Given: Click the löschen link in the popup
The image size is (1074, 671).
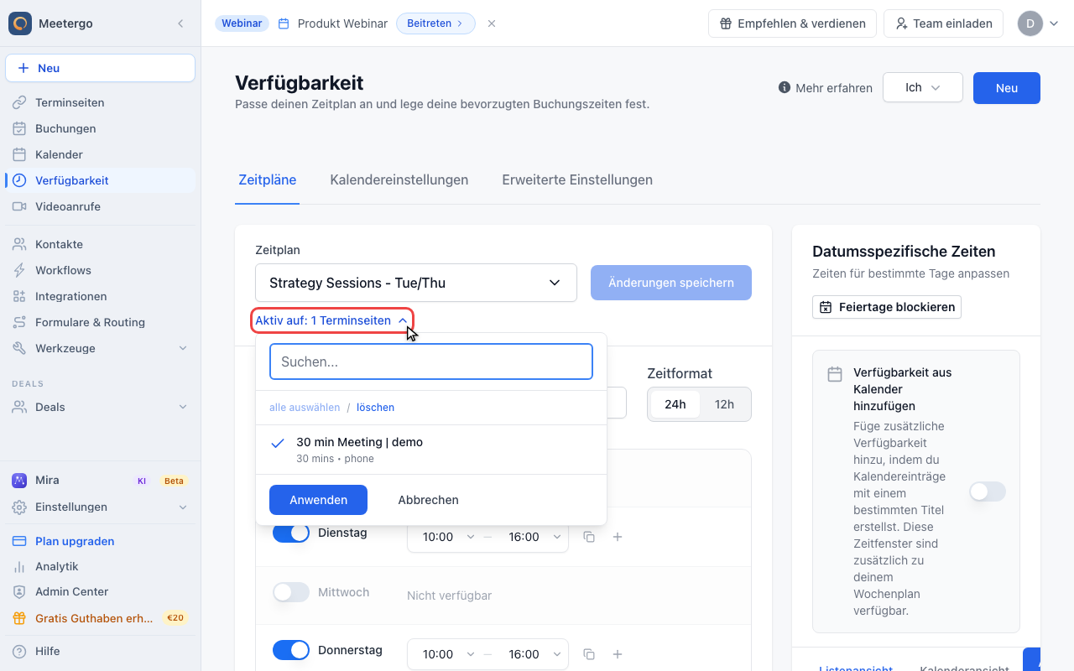Looking at the screenshot, I should point(375,408).
